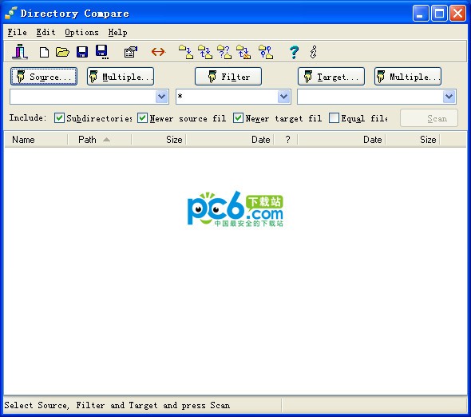Sort by the Name column header
Image resolution: width=471 pixels, height=417 pixels.
click(x=36, y=140)
